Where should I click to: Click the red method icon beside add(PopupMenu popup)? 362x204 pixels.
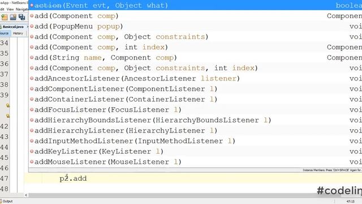pos(32,26)
